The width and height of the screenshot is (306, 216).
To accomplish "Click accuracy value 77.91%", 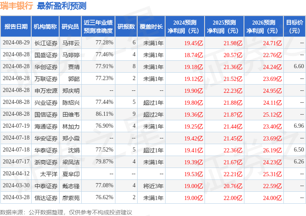I will click(104, 66).
